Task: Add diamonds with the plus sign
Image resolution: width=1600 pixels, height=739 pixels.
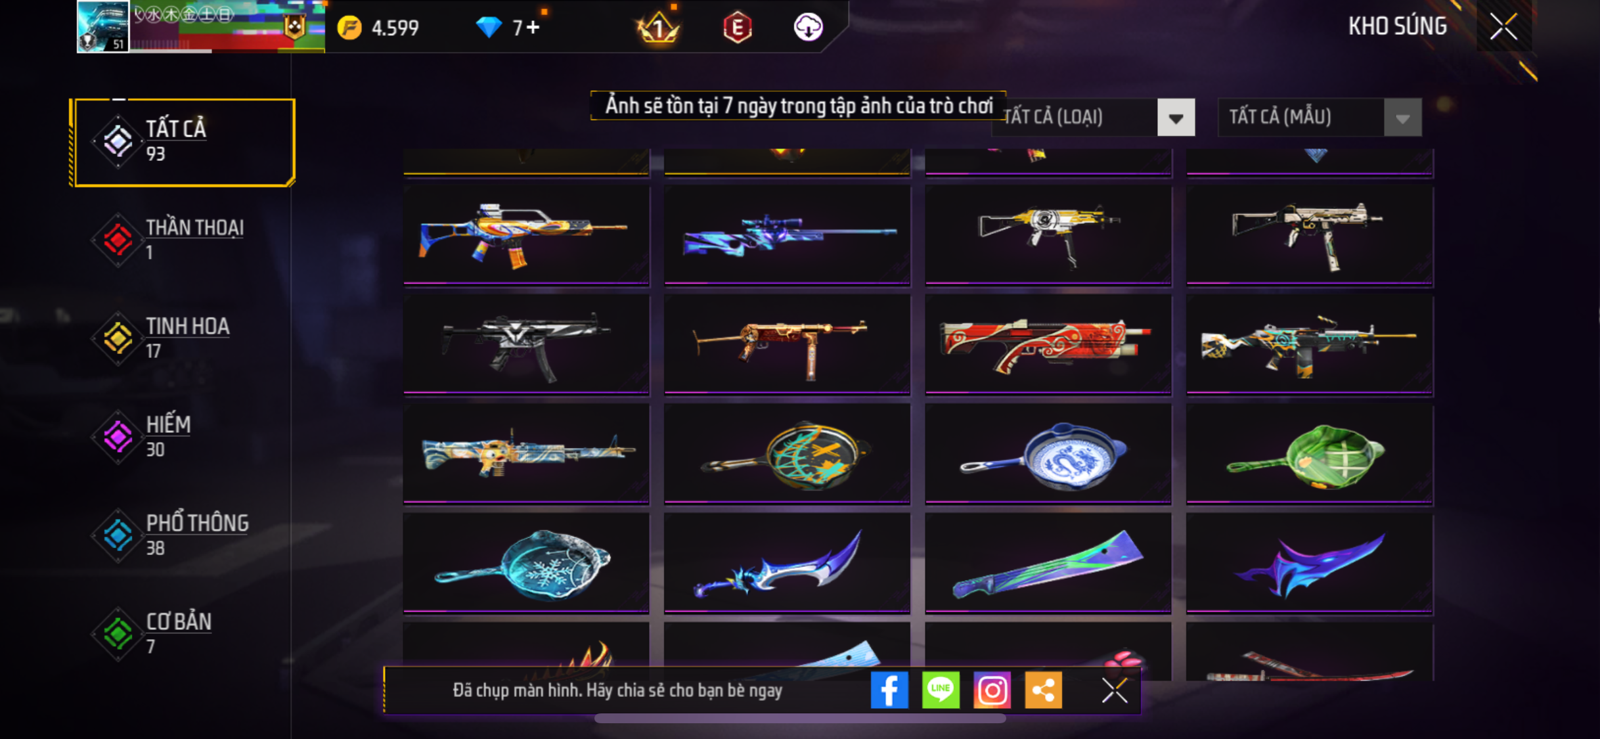Action: coord(533,28)
